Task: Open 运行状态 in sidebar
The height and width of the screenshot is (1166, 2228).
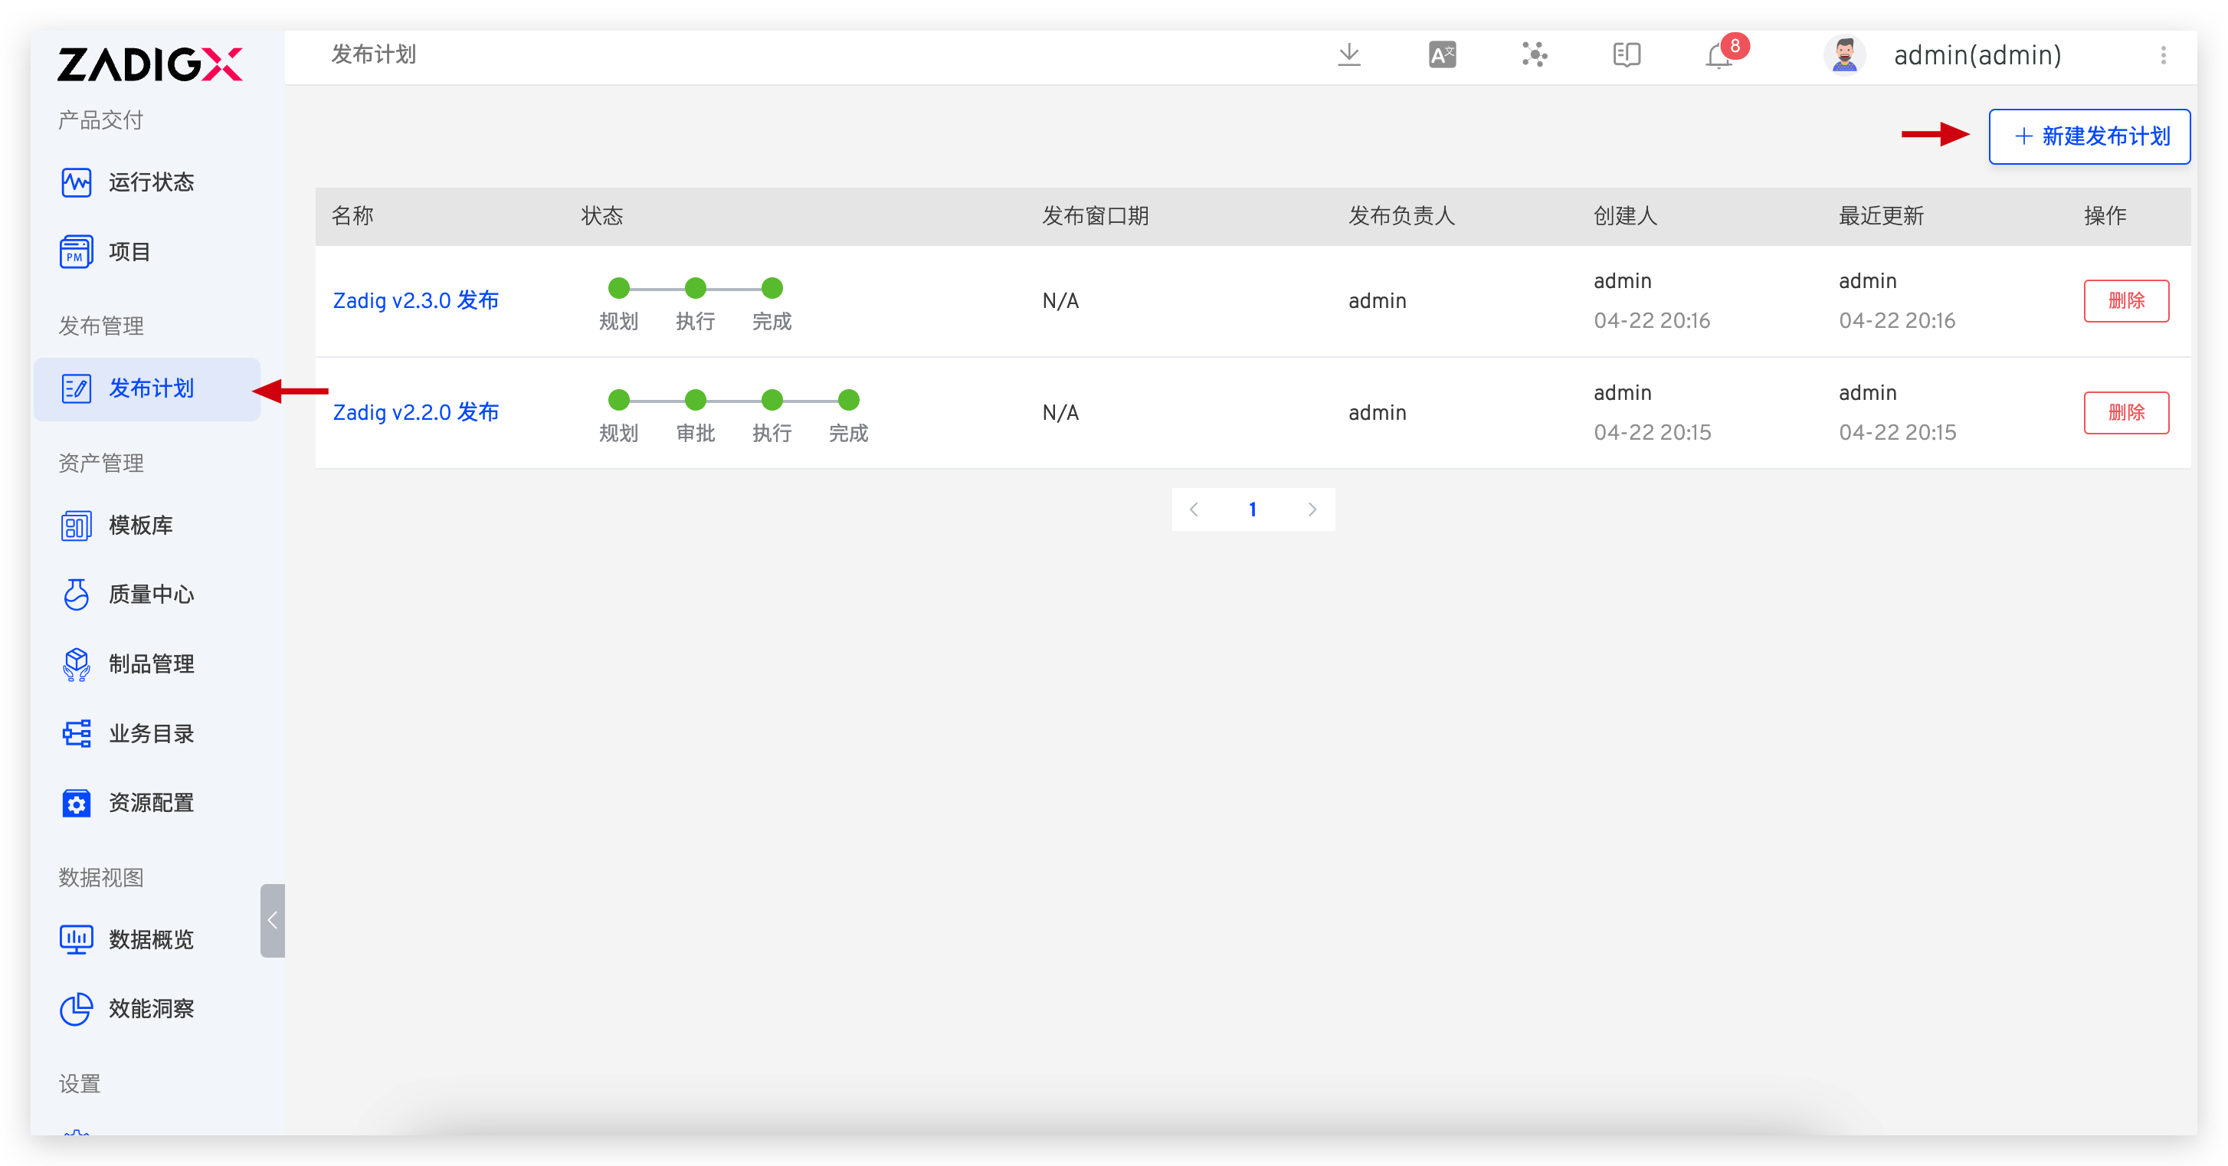Action: click(150, 182)
